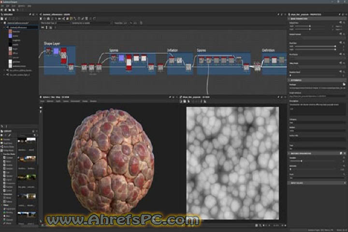This screenshot has height=232, width=348.
Task: Collapse the Base Parameters section
Action: click(289, 19)
